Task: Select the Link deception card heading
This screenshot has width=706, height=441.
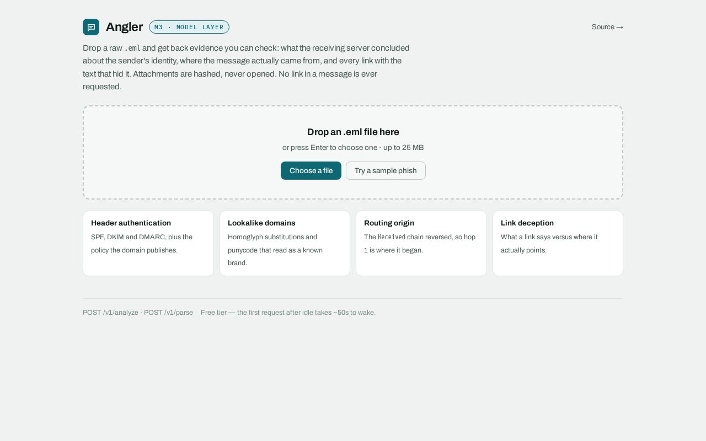Action: 527,223
